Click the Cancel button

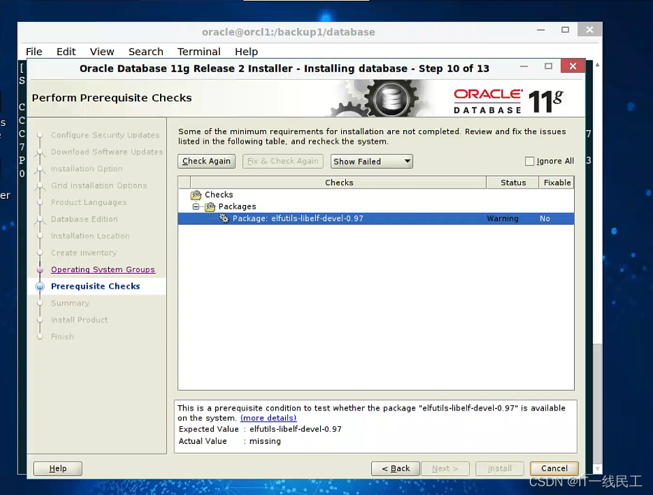(554, 468)
